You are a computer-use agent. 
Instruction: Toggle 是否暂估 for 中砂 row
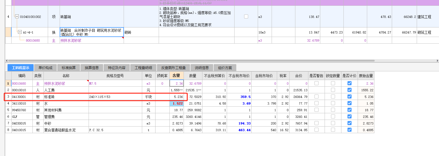[x=317, y=123]
